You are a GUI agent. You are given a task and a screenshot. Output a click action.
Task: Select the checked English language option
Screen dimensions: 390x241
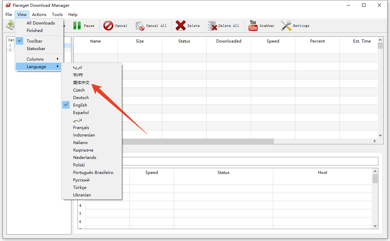92,105
